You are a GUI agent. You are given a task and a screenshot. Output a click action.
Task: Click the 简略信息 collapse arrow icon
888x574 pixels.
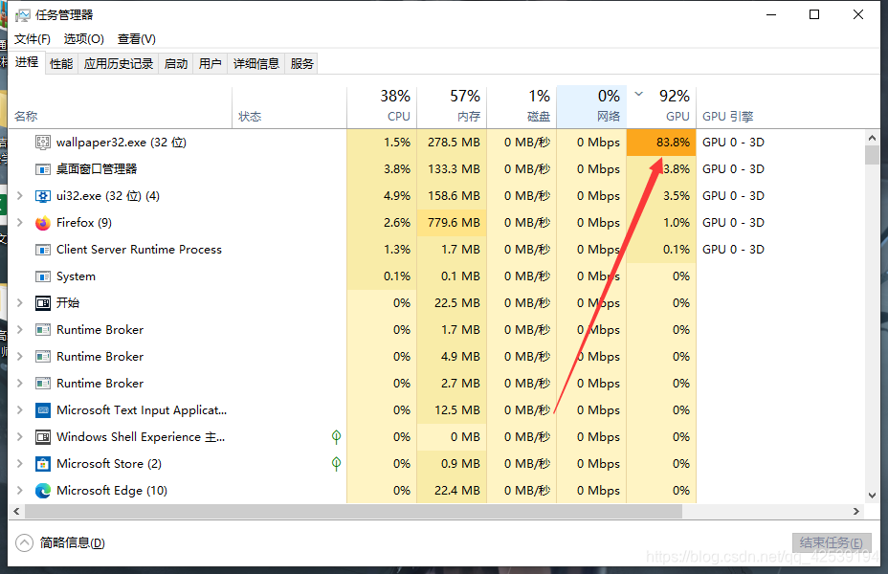[24, 542]
